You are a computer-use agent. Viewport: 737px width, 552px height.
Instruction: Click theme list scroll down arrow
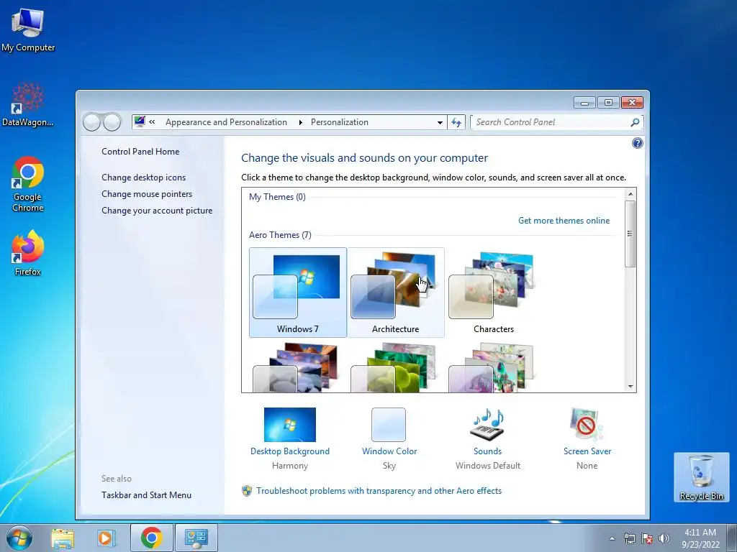(x=630, y=387)
